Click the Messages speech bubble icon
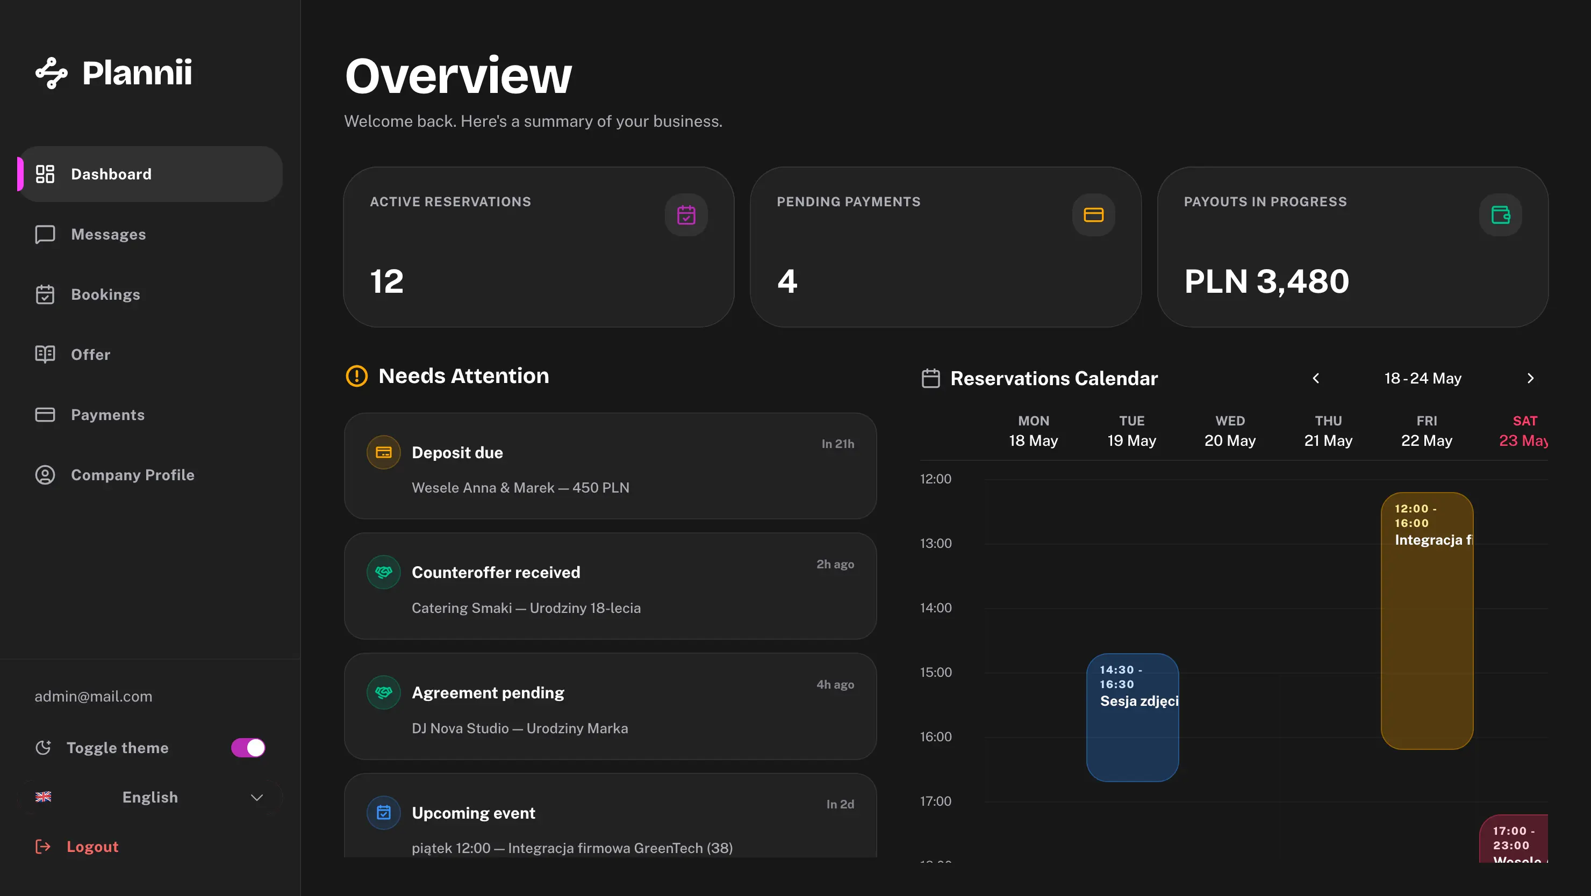The image size is (1591, 896). [x=45, y=235]
